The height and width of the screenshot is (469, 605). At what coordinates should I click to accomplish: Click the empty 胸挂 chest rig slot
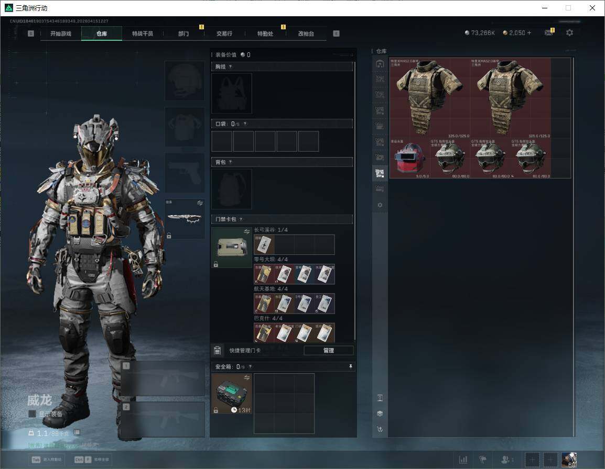coord(232,93)
